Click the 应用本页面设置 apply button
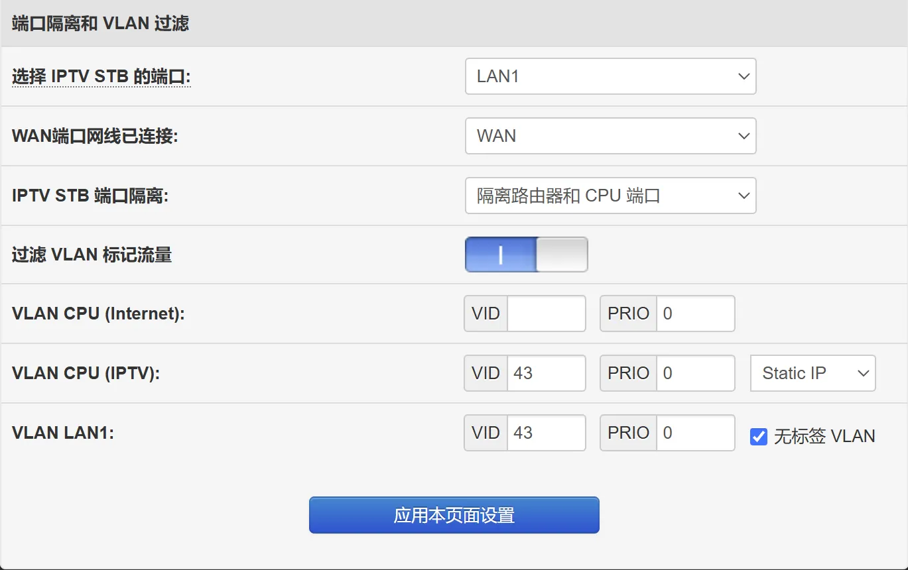 click(x=454, y=515)
